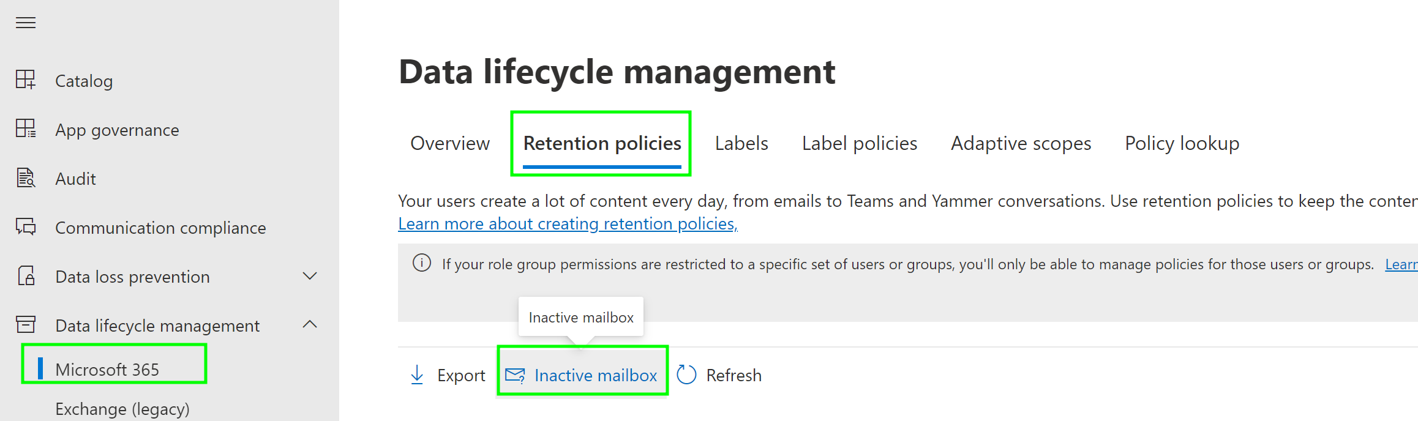This screenshot has height=421, width=1418.
Task: Click the Inactive mailbox button
Action: pos(582,375)
